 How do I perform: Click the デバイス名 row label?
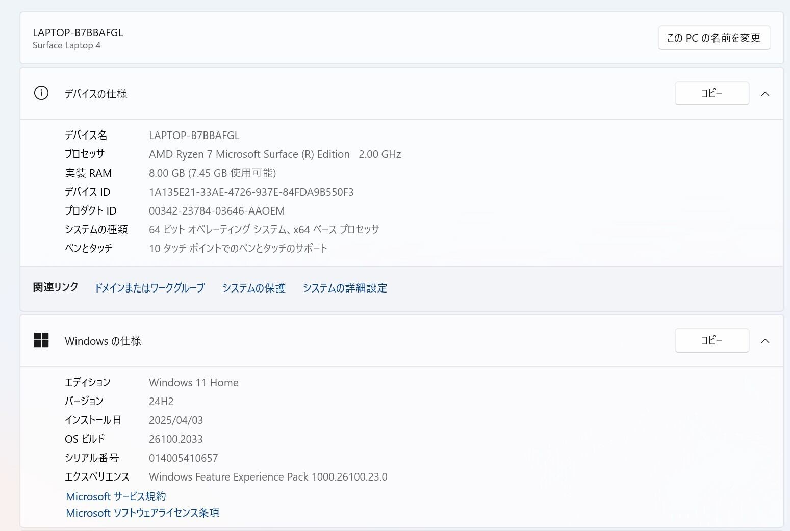click(86, 136)
